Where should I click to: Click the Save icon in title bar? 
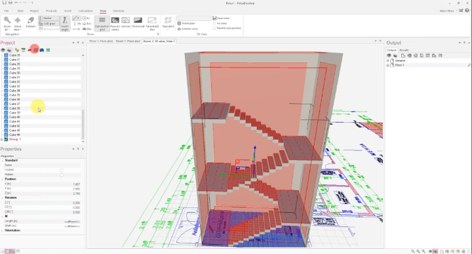pyautogui.click(x=4, y=3)
